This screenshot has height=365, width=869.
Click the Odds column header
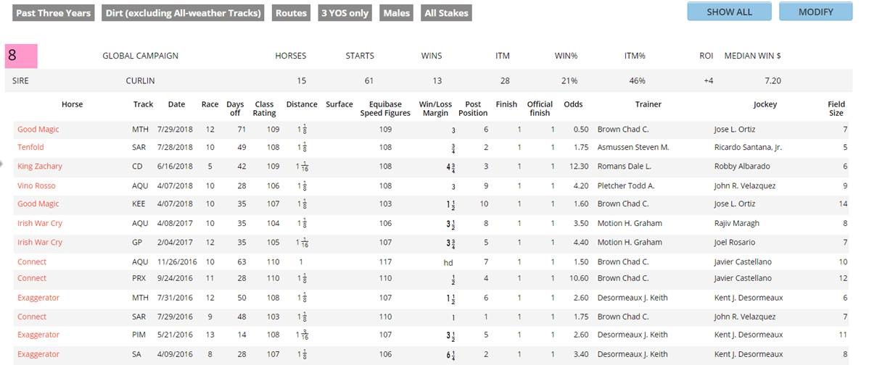pos(573,104)
